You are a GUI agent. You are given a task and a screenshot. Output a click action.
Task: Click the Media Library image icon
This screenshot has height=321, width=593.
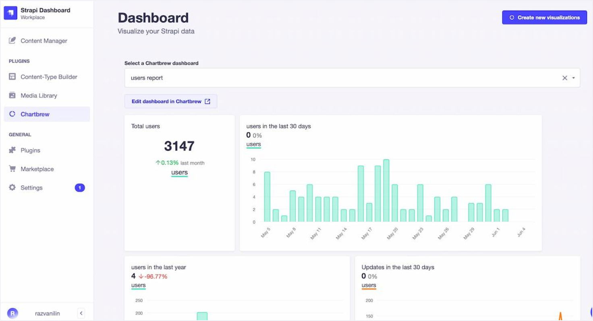click(12, 95)
